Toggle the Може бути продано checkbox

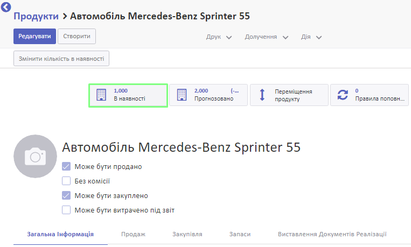(x=66, y=166)
